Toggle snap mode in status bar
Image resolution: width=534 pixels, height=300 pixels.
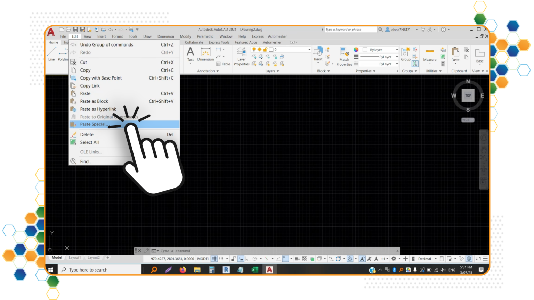tap(221, 259)
